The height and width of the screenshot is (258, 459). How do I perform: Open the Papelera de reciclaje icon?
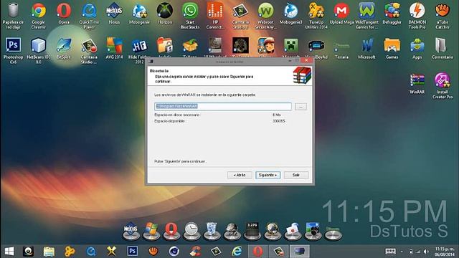pos(13,16)
